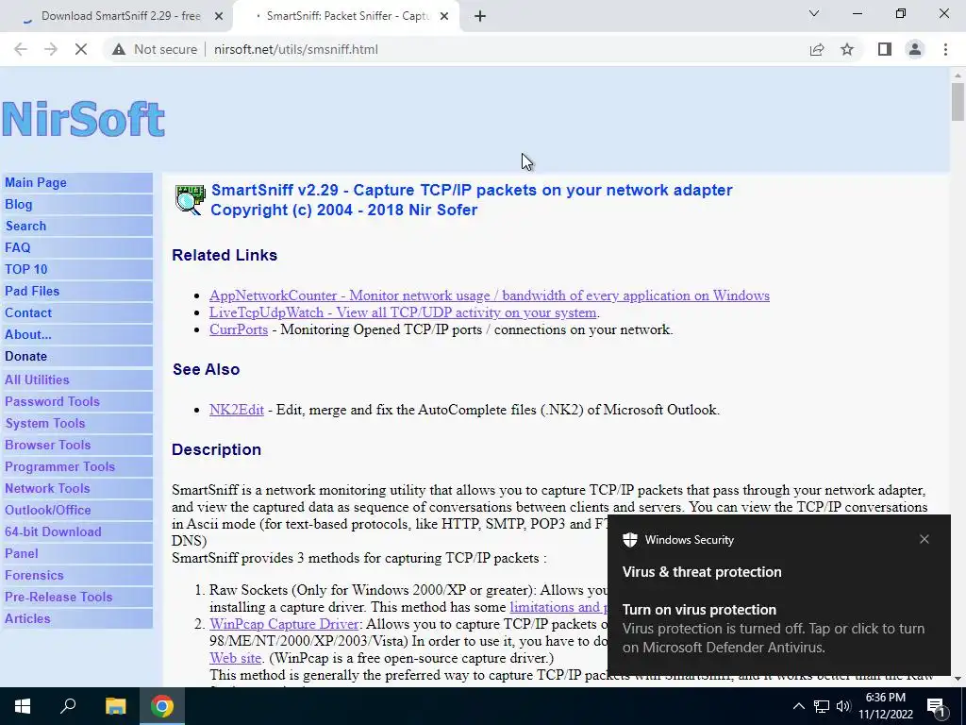
Task: Open the volume tray icon
Action: 843,706
